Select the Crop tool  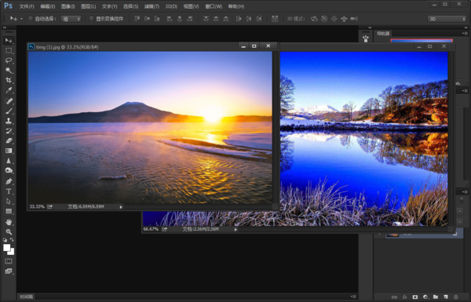[9, 81]
